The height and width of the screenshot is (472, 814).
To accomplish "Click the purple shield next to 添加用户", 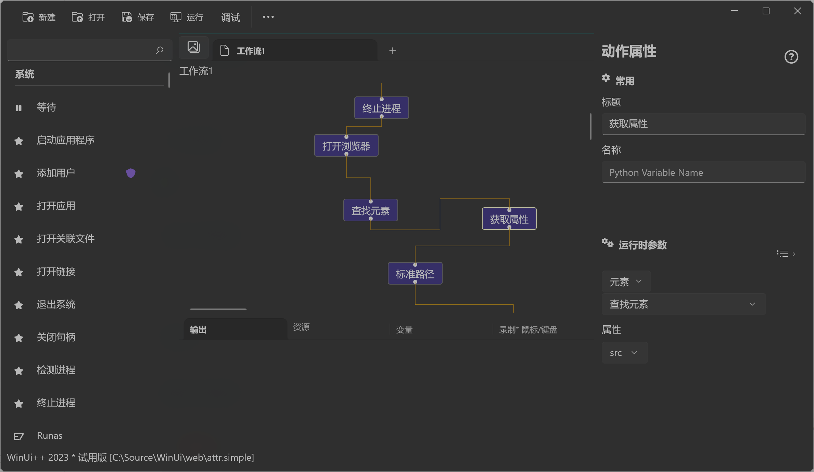I will click(131, 173).
